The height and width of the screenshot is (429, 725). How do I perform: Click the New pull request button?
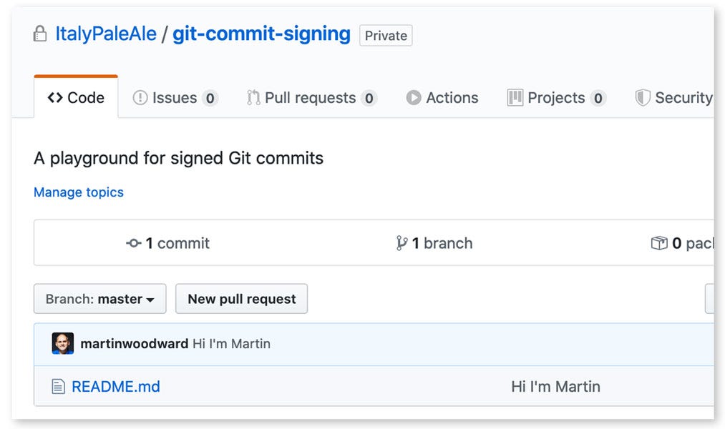[x=241, y=299]
